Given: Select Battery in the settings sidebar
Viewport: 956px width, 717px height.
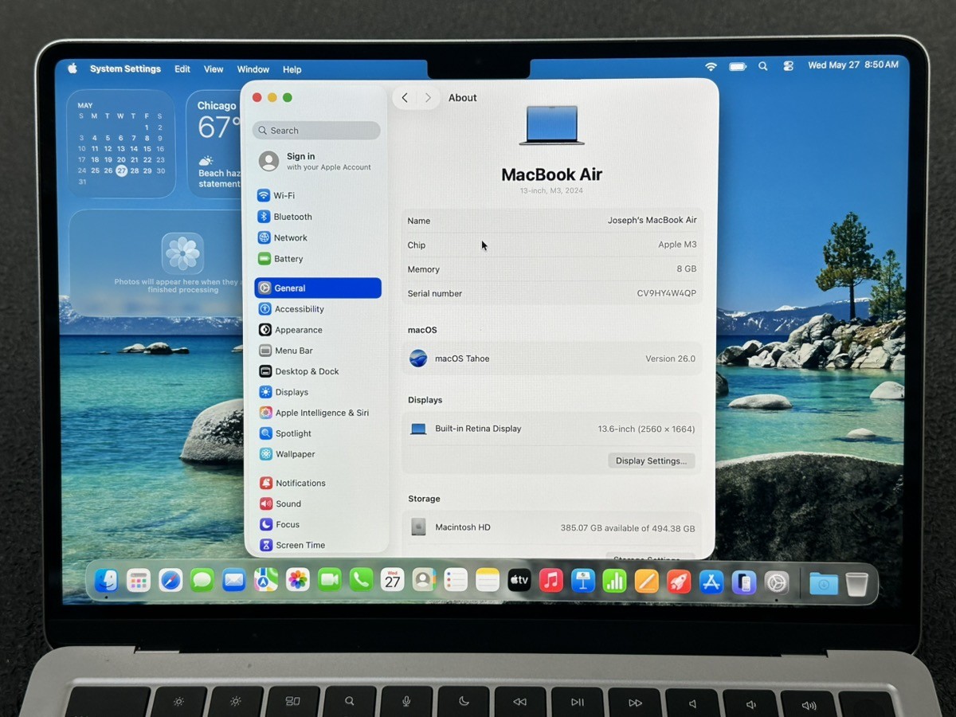Looking at the screenshot, I should 318,259.
